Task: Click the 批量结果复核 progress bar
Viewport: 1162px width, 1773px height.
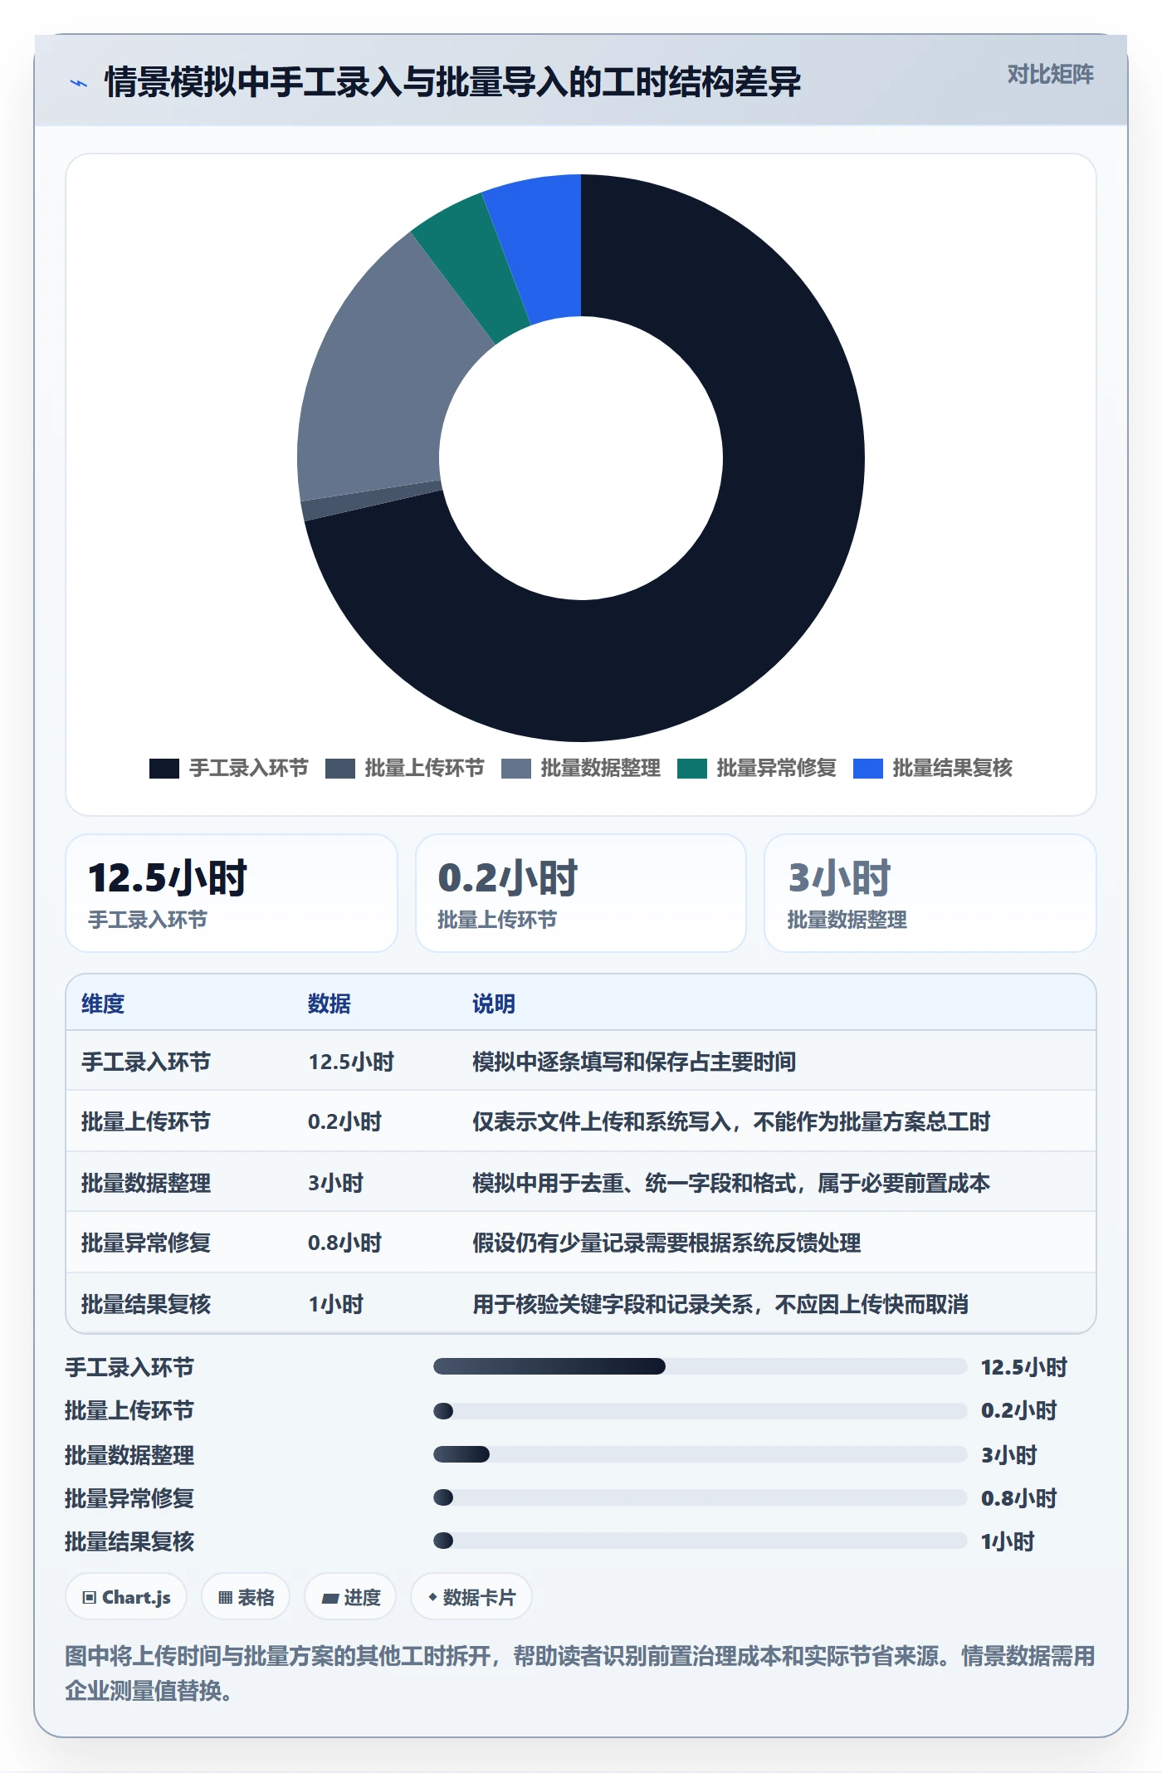Action: coord(700,1541)
